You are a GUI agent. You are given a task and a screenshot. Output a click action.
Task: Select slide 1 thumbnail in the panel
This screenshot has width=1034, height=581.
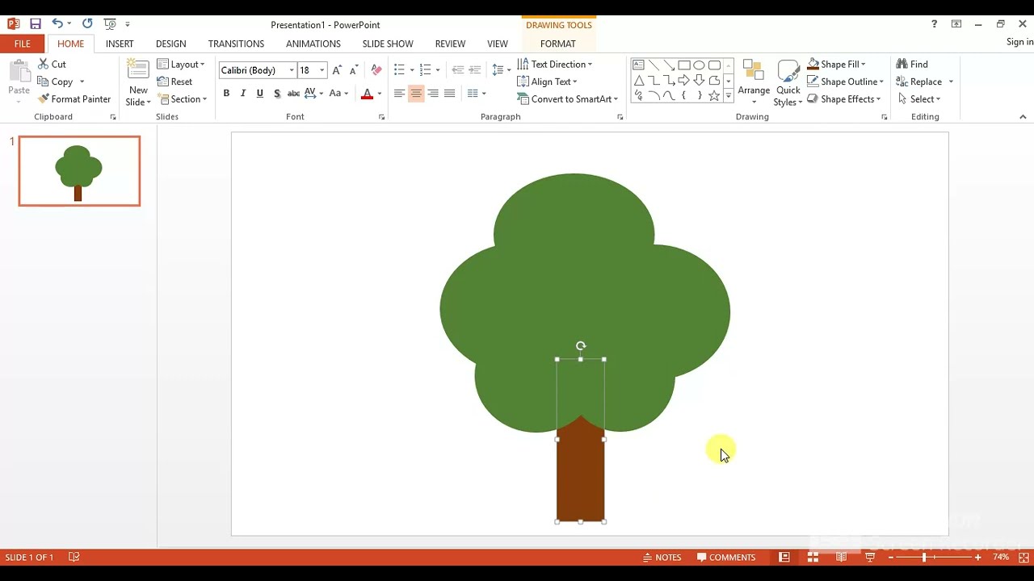coord(79,171)
